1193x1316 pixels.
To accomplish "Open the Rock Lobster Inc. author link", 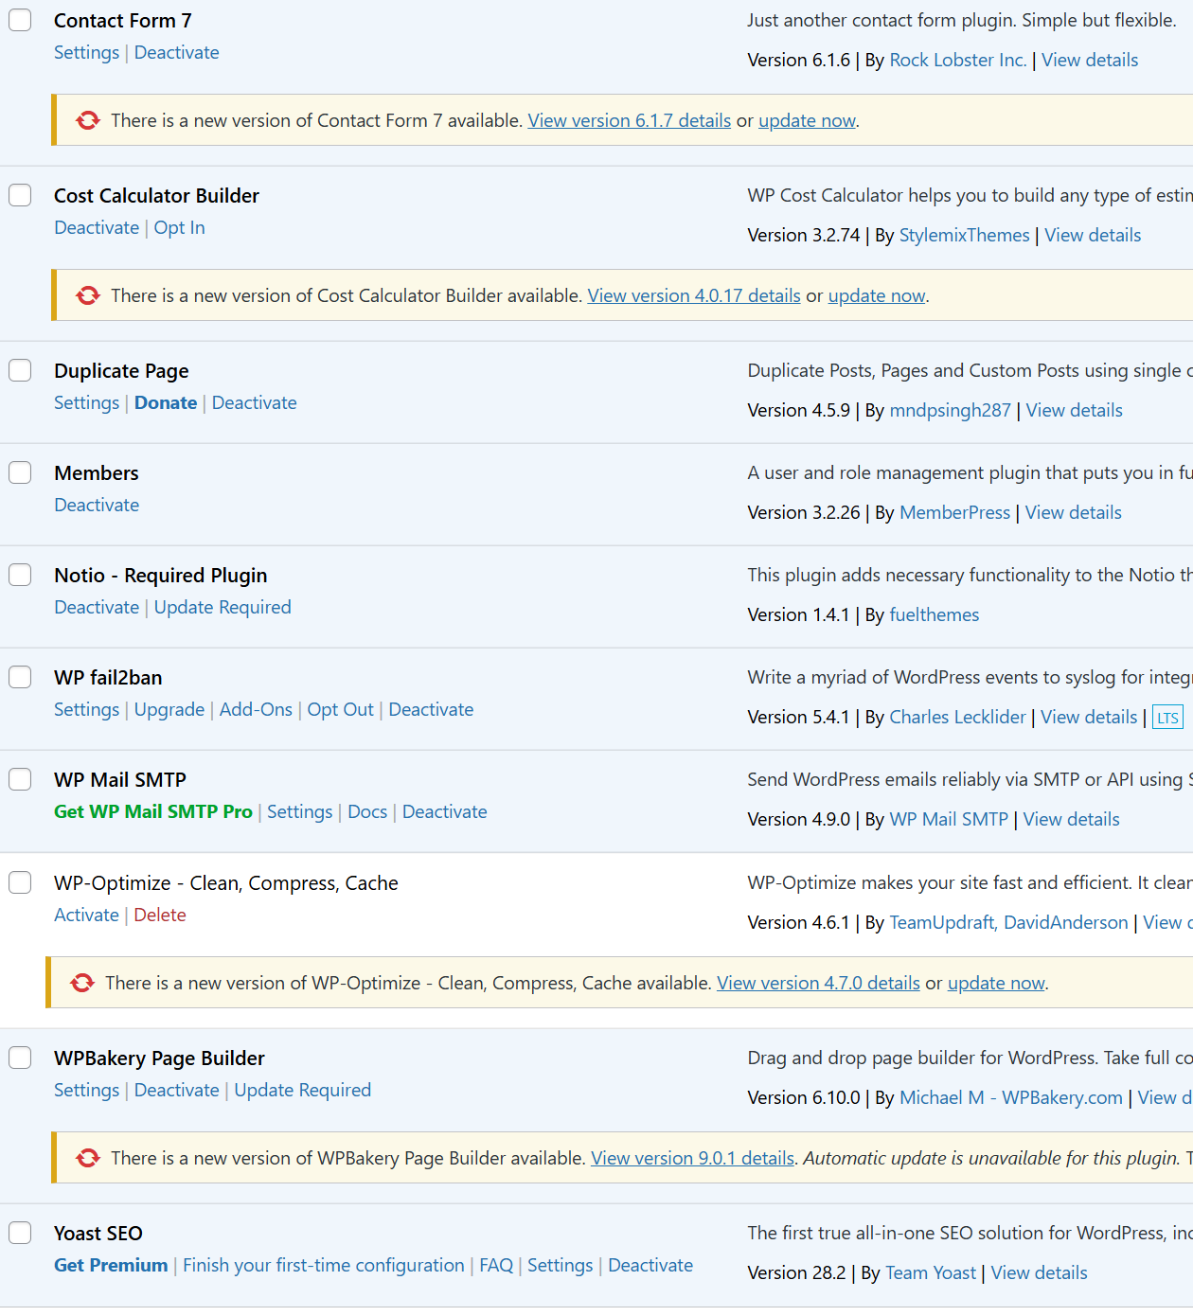I will 958,60.
